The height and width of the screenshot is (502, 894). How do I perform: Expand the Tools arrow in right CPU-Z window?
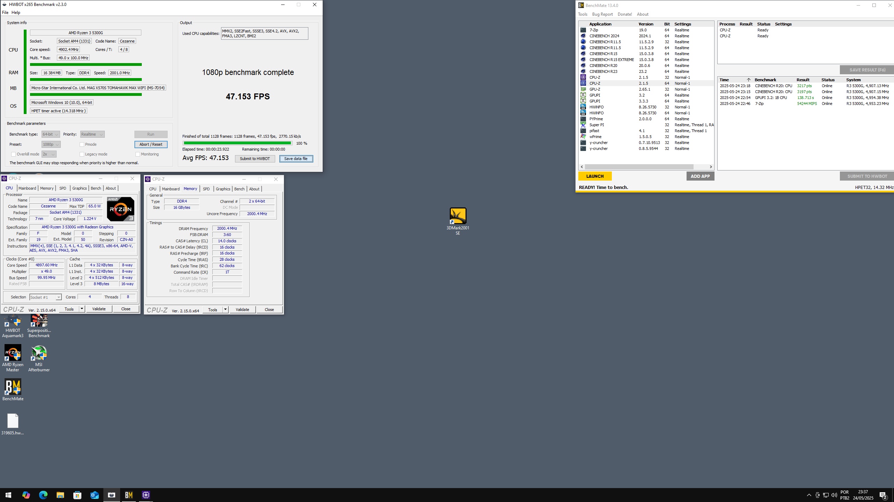[225, 310]
